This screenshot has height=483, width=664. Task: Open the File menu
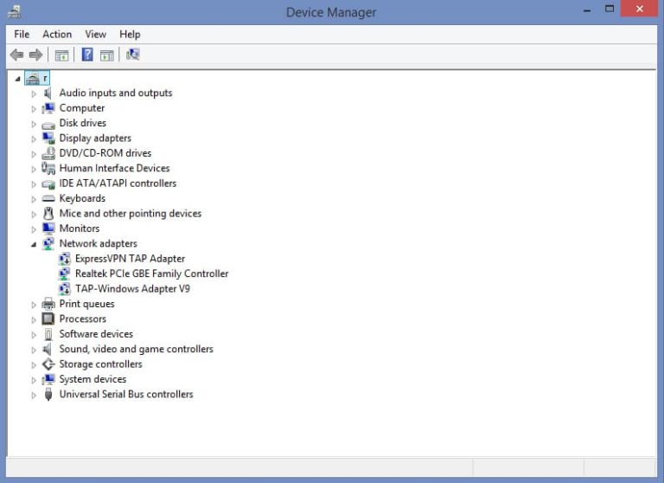[22, 35]
